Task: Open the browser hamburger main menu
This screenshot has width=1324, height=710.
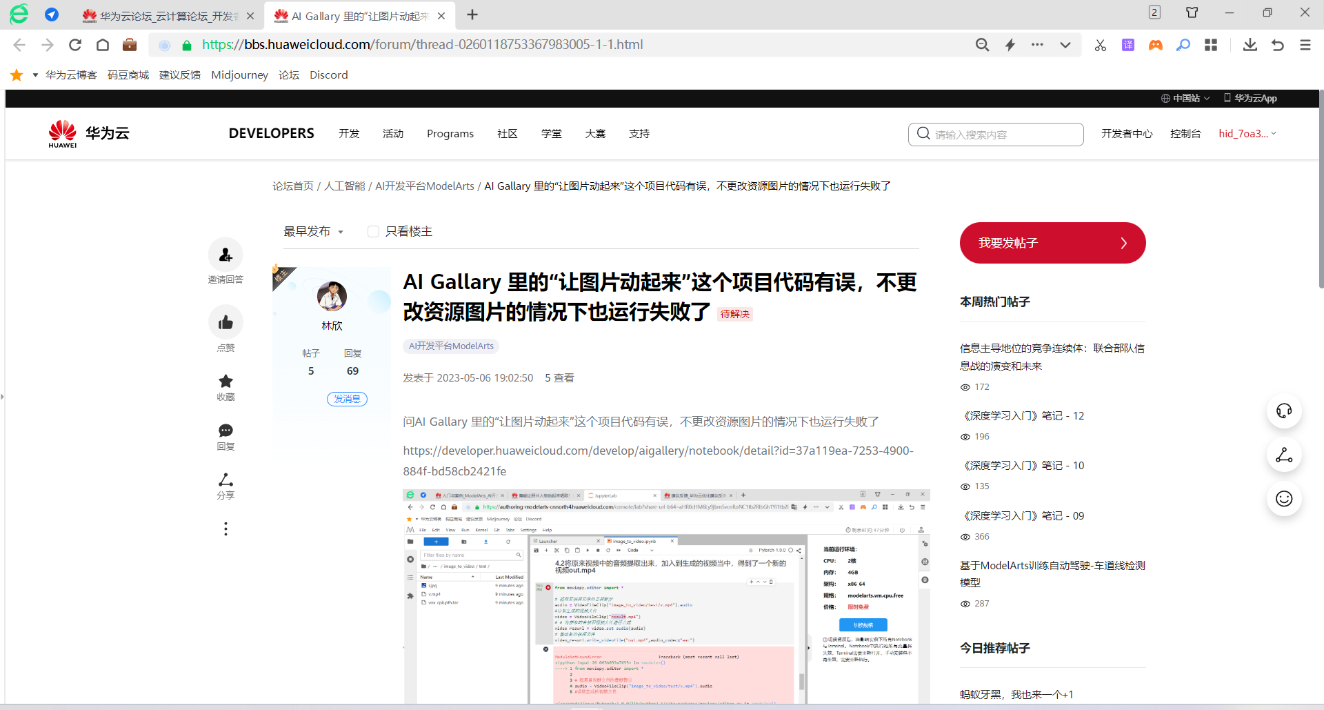Action: [1305, 45]
